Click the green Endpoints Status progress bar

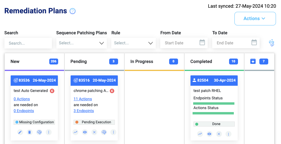214,103
